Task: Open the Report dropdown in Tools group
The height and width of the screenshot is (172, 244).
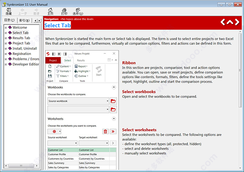Action: click(81, 66)
